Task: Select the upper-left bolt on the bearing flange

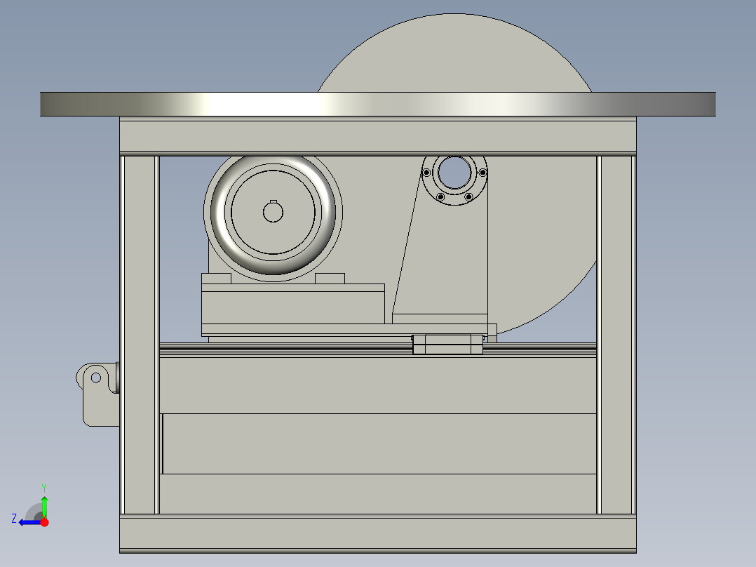Action: pos(426,172)
